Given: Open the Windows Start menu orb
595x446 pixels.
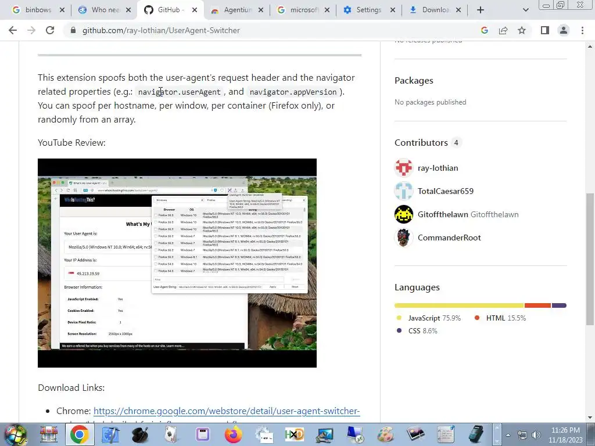Looking at the screenshot, I should coord(15,434).
